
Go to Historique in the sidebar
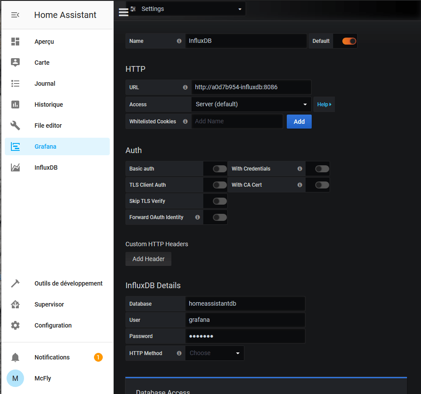49,105
